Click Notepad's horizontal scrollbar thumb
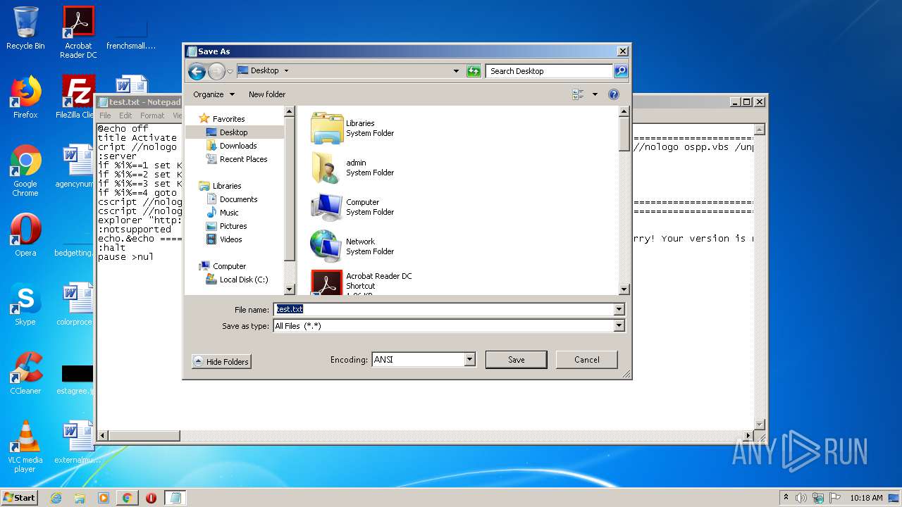902x507 pixels. click(x=144, y=436)
